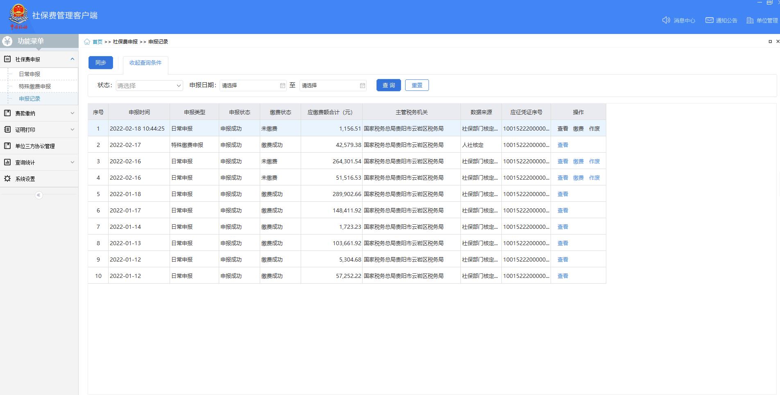Click 查看 in row 1
The width and height of the screenshot is (780, 395).
click(x=563, y=129)
